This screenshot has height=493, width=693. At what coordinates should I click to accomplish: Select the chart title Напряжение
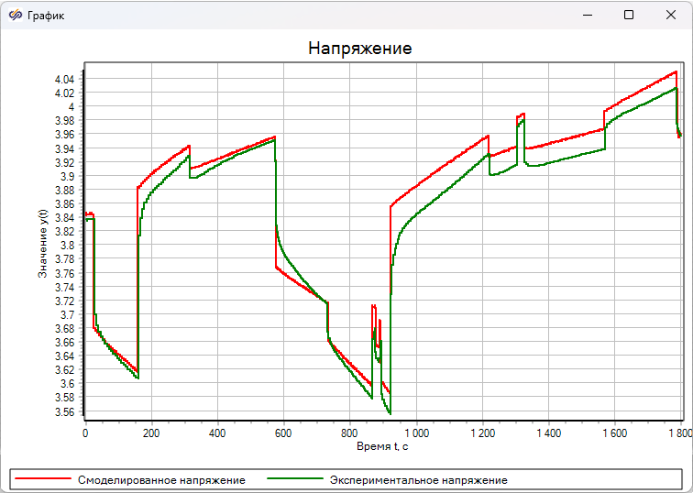[x=359, y=49]
